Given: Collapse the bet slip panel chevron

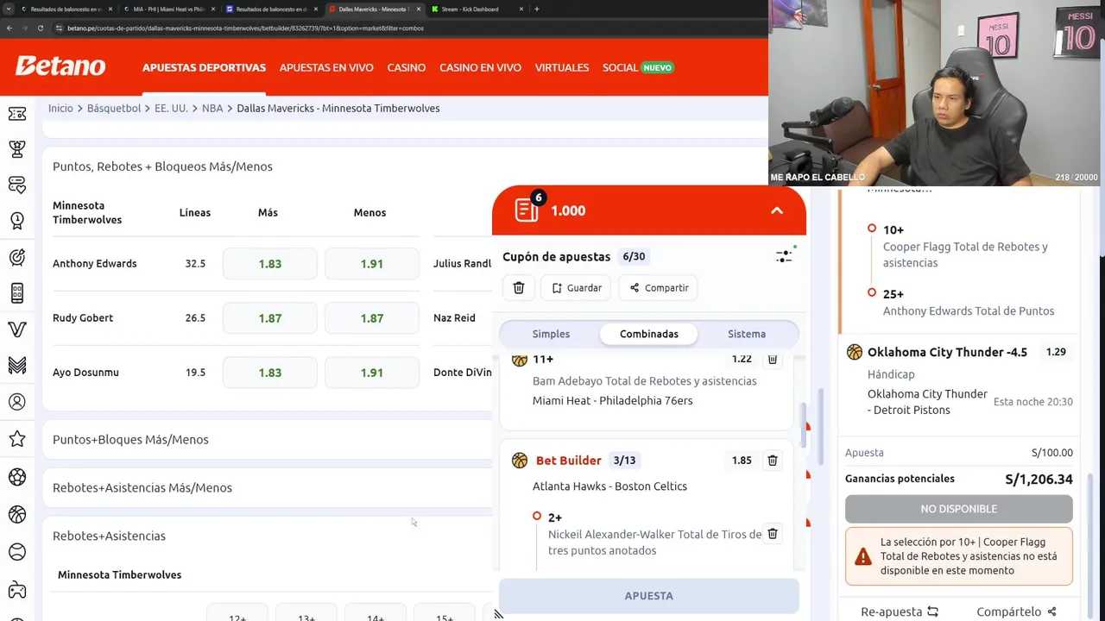Looking at the screenshot, I should [x=777, y=210].
